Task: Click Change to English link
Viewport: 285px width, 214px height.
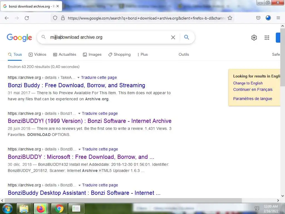Action: pos(248,83)
